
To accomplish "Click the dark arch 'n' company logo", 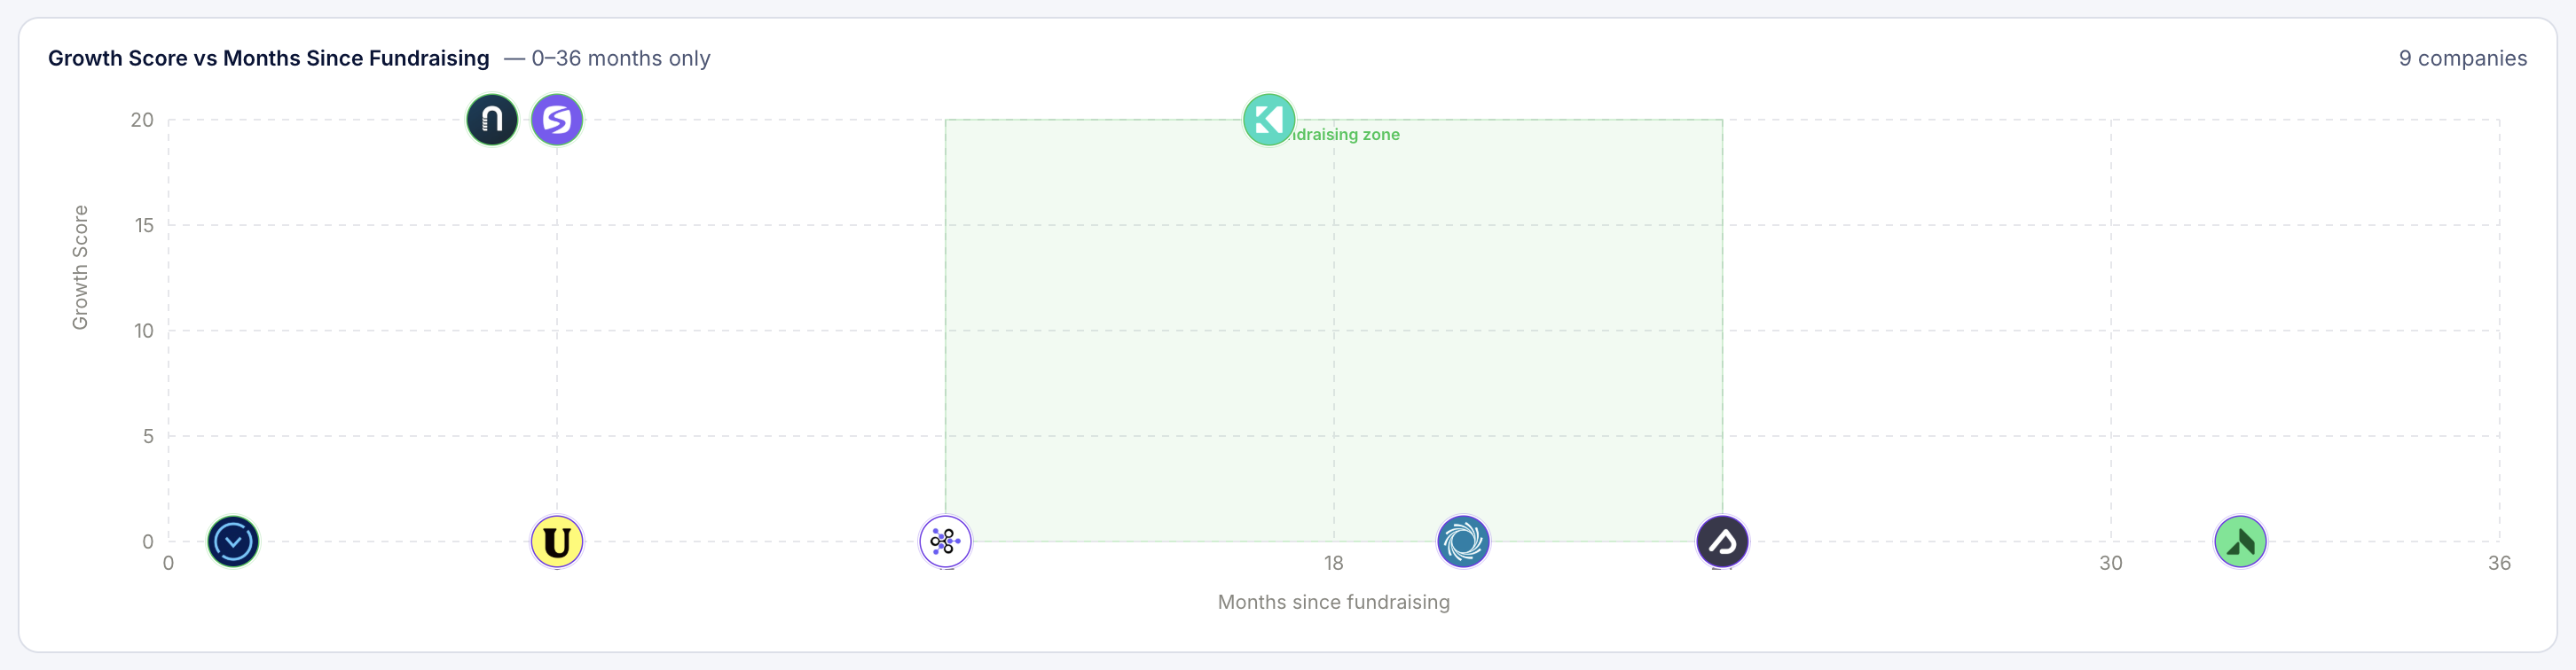I will [x=492, y=120].
